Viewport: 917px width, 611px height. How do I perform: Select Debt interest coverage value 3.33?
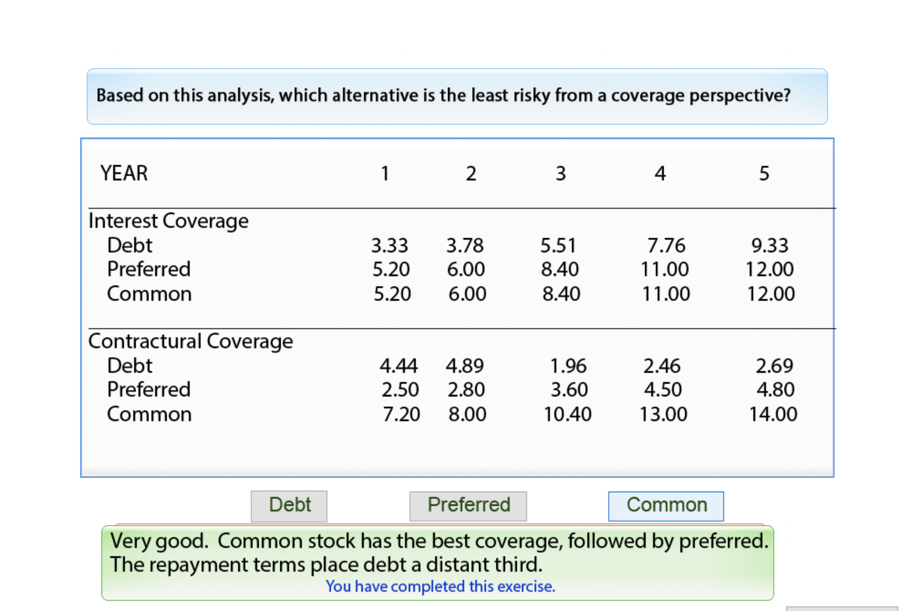390,245
